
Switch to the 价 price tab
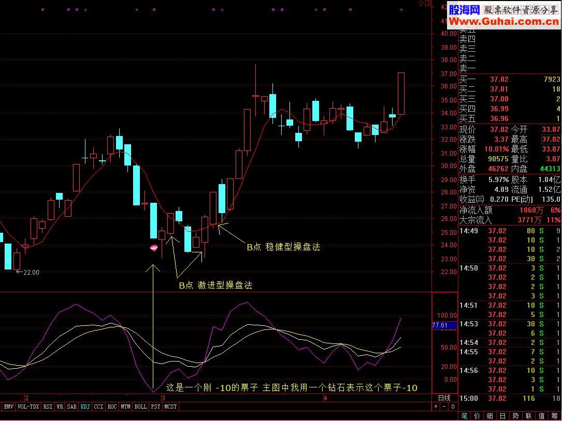(x=477, y=416)
